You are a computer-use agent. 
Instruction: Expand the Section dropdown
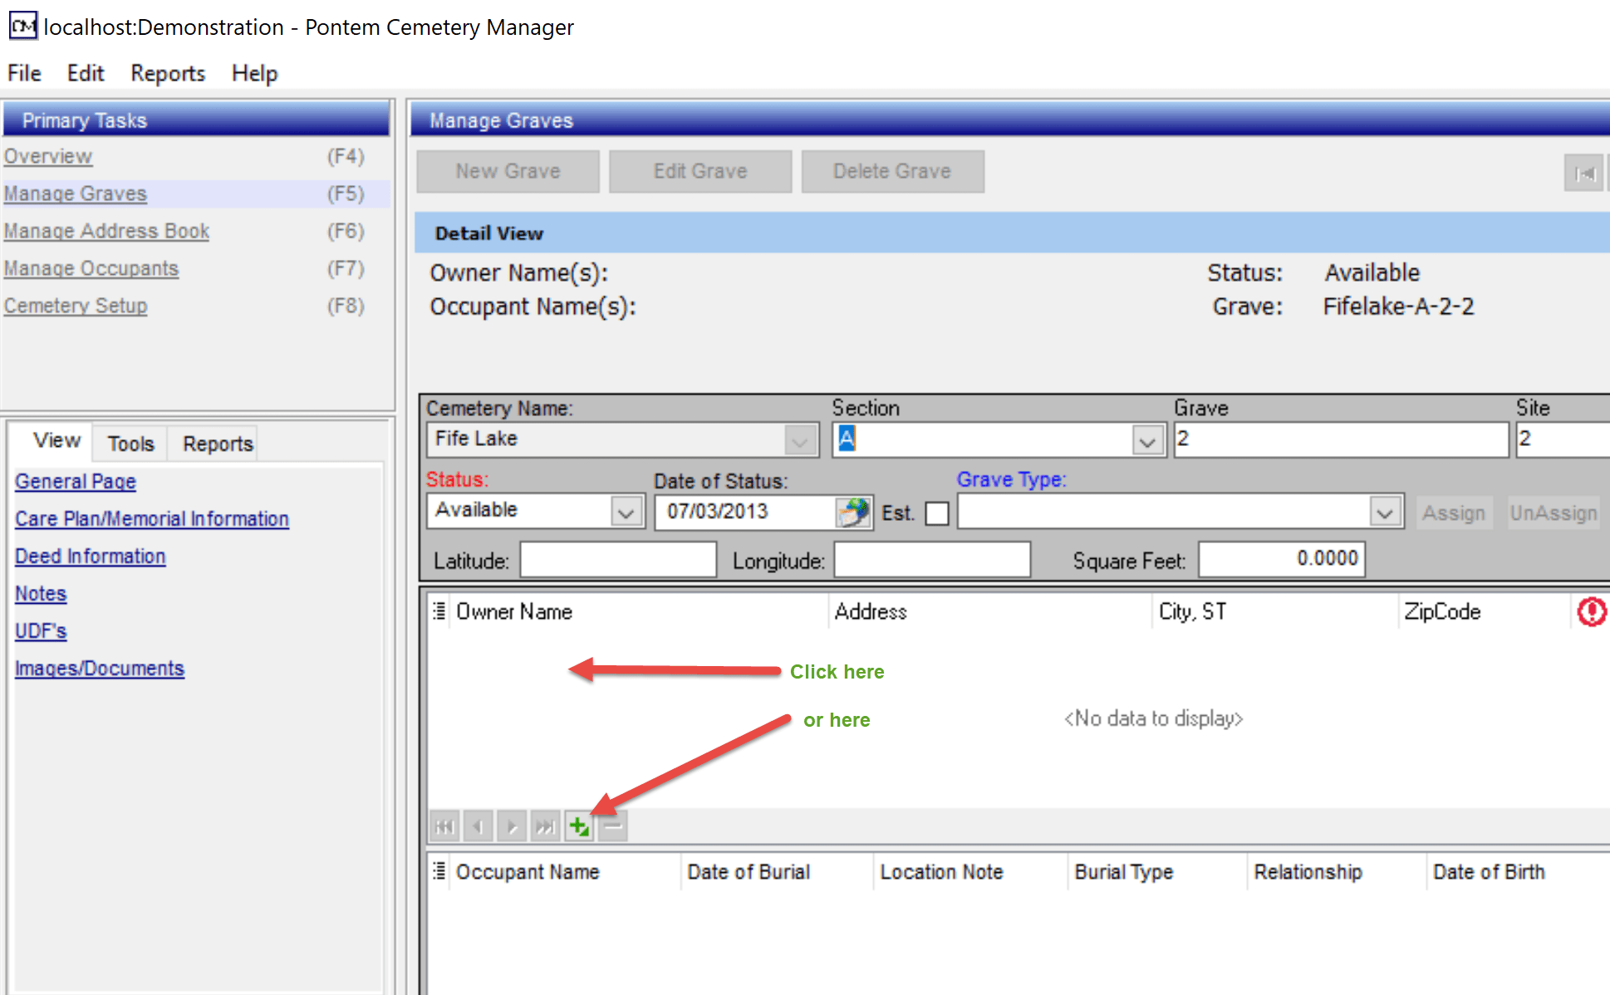1147,440
